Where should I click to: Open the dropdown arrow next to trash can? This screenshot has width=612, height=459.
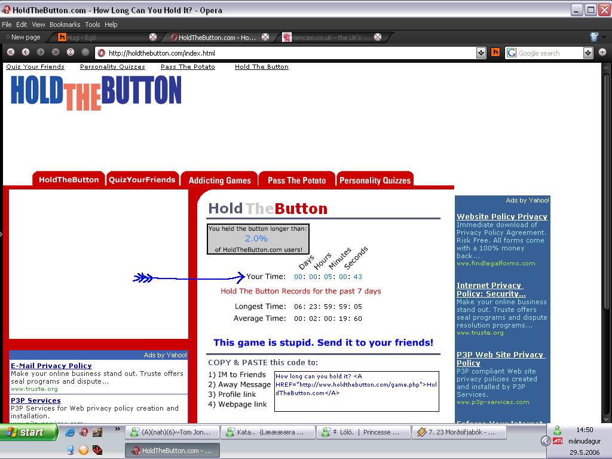pos(604,37)
